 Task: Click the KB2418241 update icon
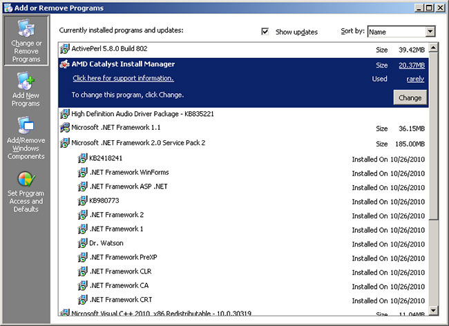82,158
